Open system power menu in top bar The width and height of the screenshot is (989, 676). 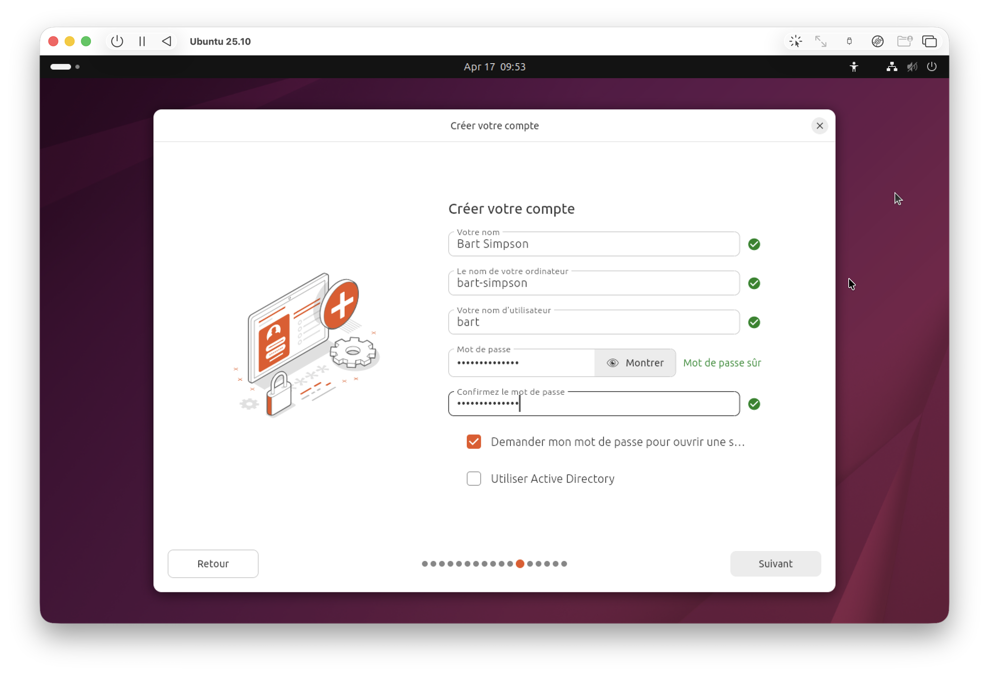click(932, 67)
